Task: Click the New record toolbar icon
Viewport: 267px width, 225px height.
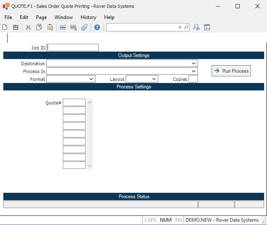Action: coord(5,27)
